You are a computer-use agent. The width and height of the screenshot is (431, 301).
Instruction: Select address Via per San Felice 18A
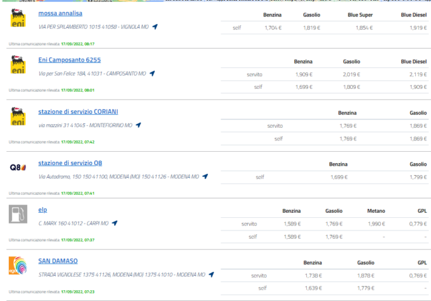62,74
